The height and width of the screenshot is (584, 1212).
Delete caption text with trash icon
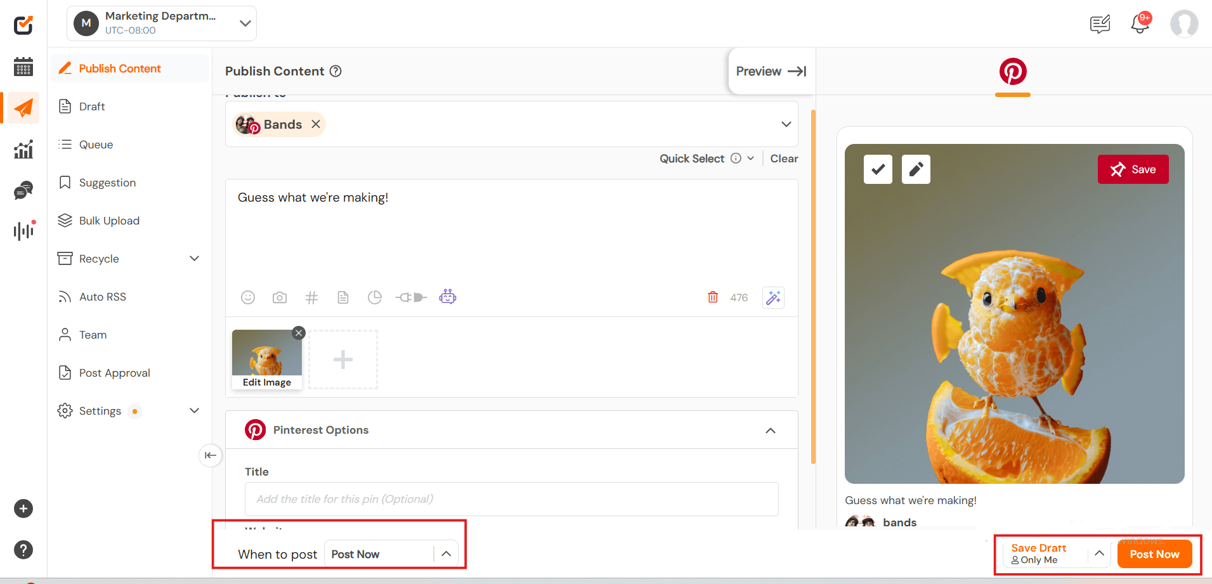[713, 297]
